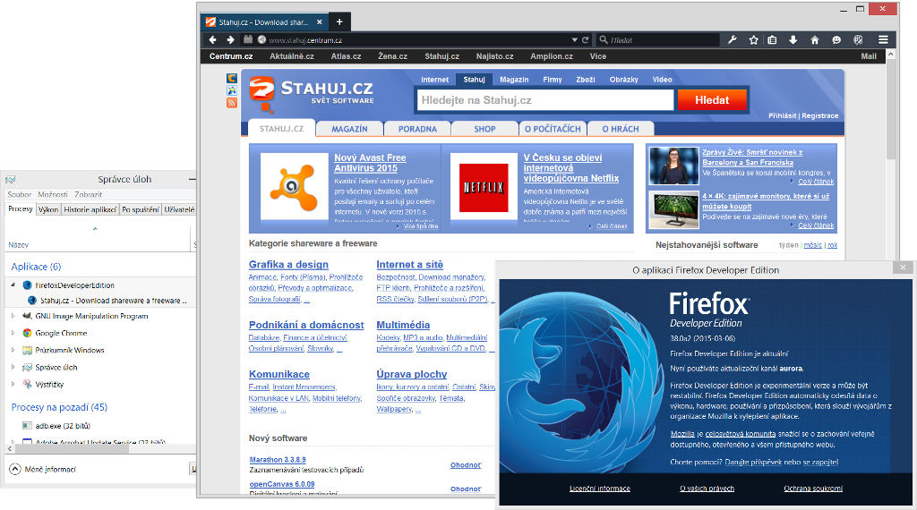Open developer tools wrench icon
Screen dimensions: 917x510
tap(733, 39)
